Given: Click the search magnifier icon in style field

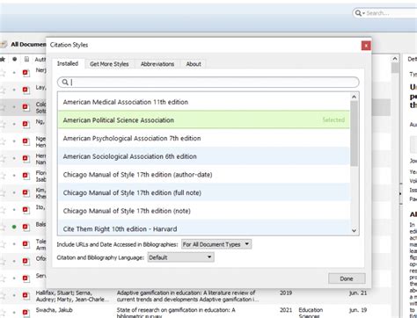Looking at the screenshot, I should click(65, 83).
